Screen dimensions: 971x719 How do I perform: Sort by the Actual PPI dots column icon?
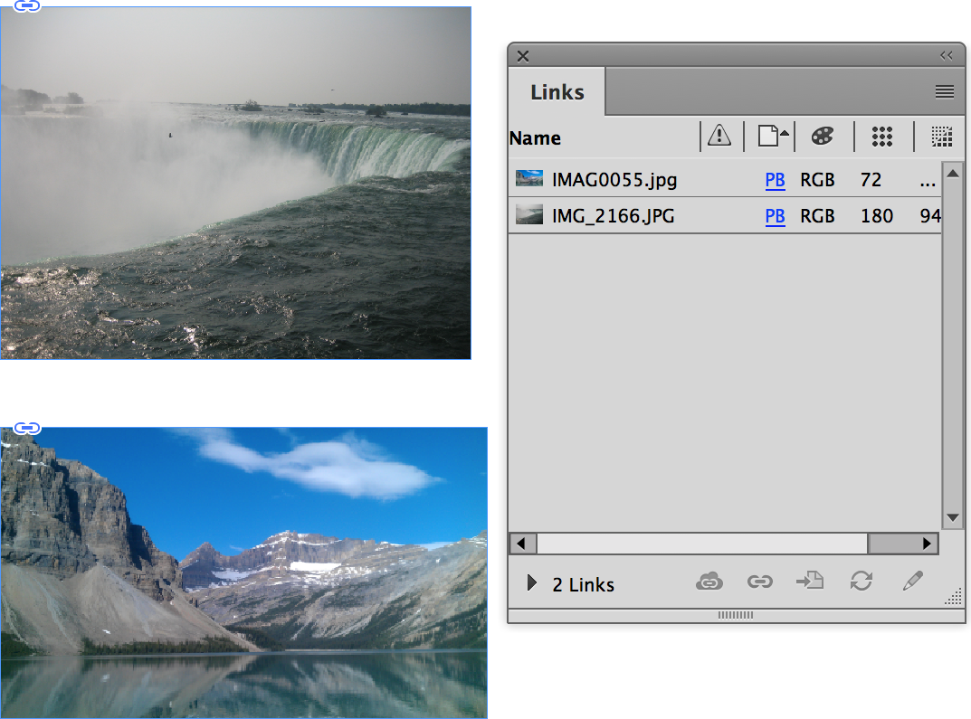click(882, 137)
